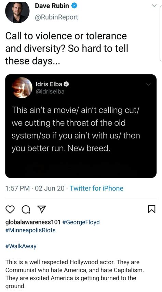162x292 pixels.
Task: Expand Dave Rubin tweet options chevron
Action: point(154,6)
